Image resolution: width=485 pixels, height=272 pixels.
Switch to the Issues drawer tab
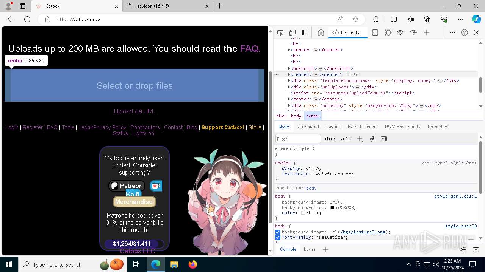coord(310,249)
